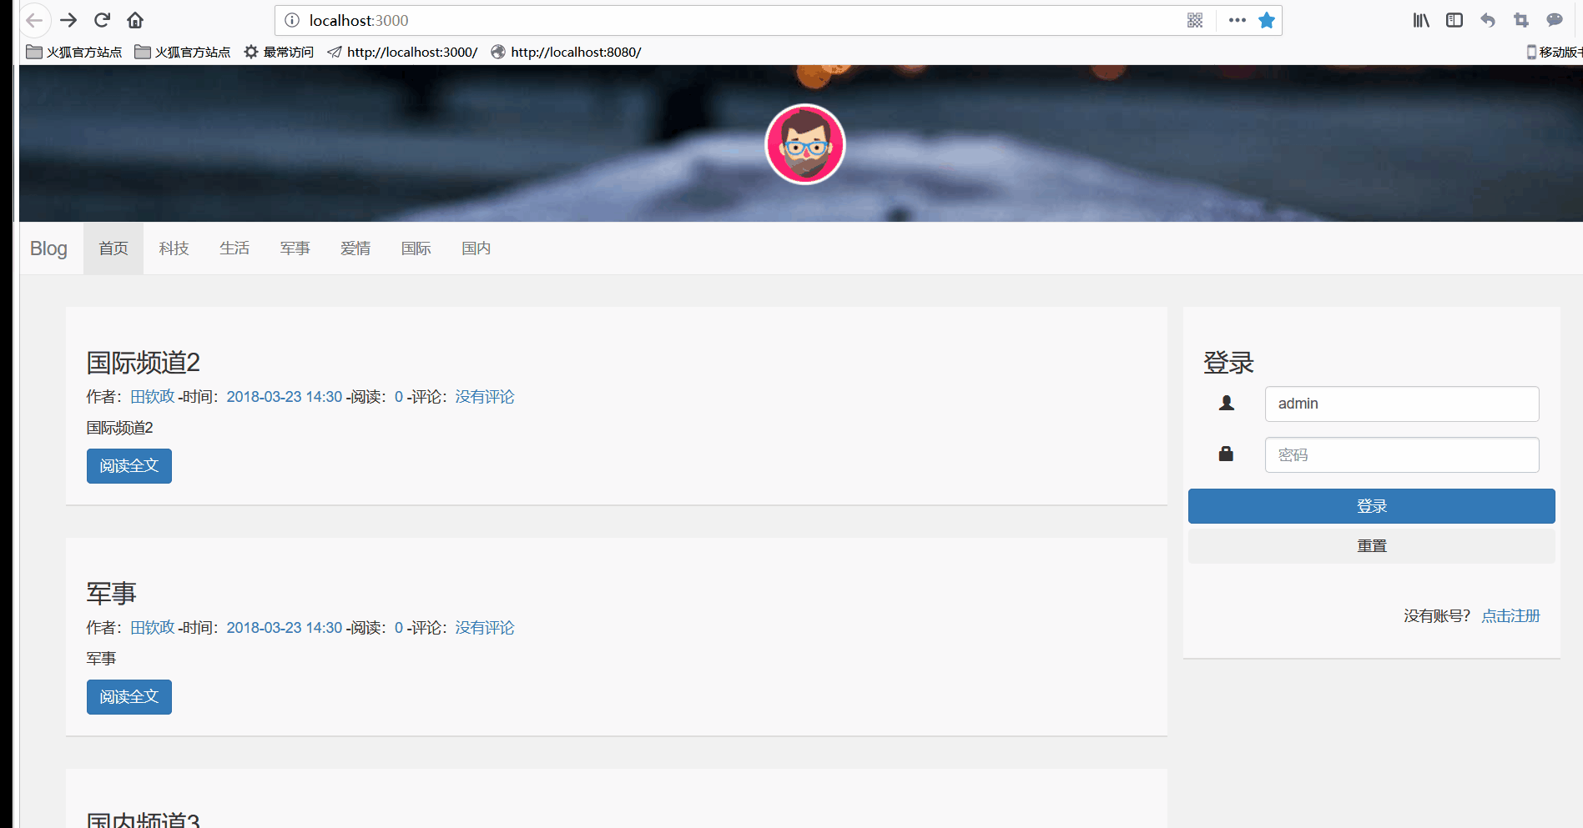The image size is (1583, 828).
Task: View site information icon in address bar
Action: pos(292,20)
